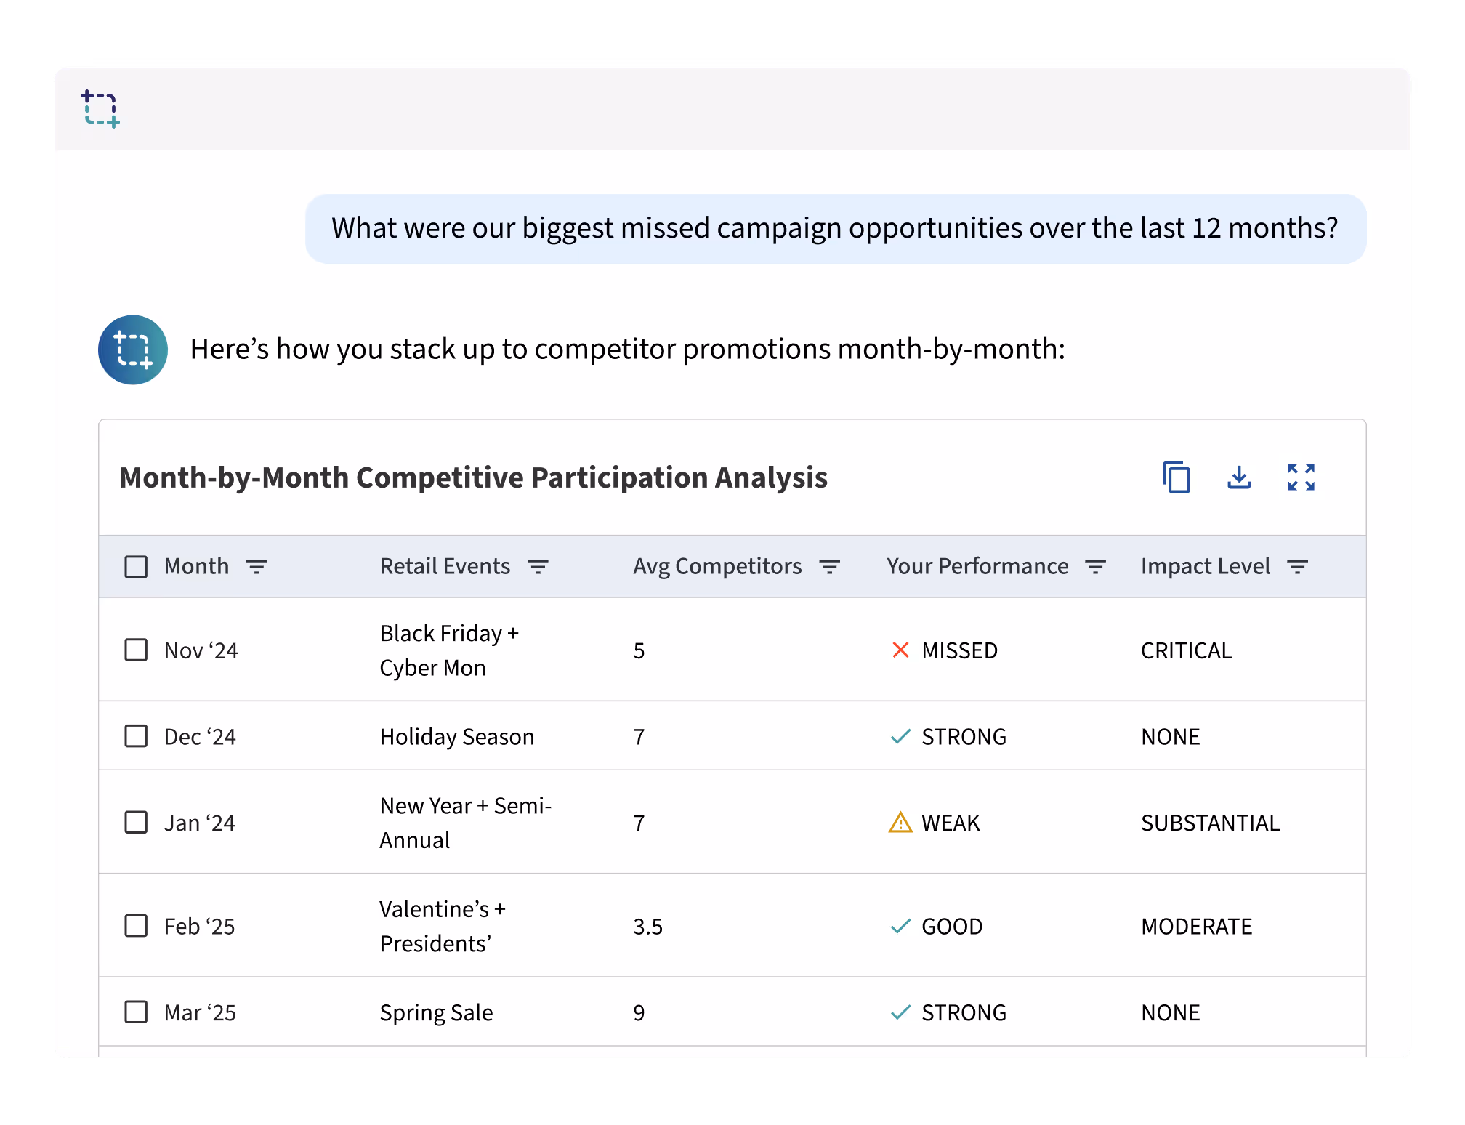
Task: Check the Nov '24 row checkbox
Action: 136,650
